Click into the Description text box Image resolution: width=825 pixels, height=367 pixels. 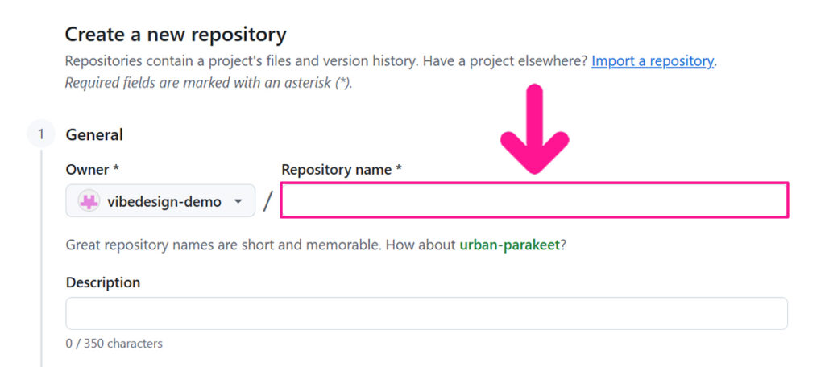tap(426, 313)
